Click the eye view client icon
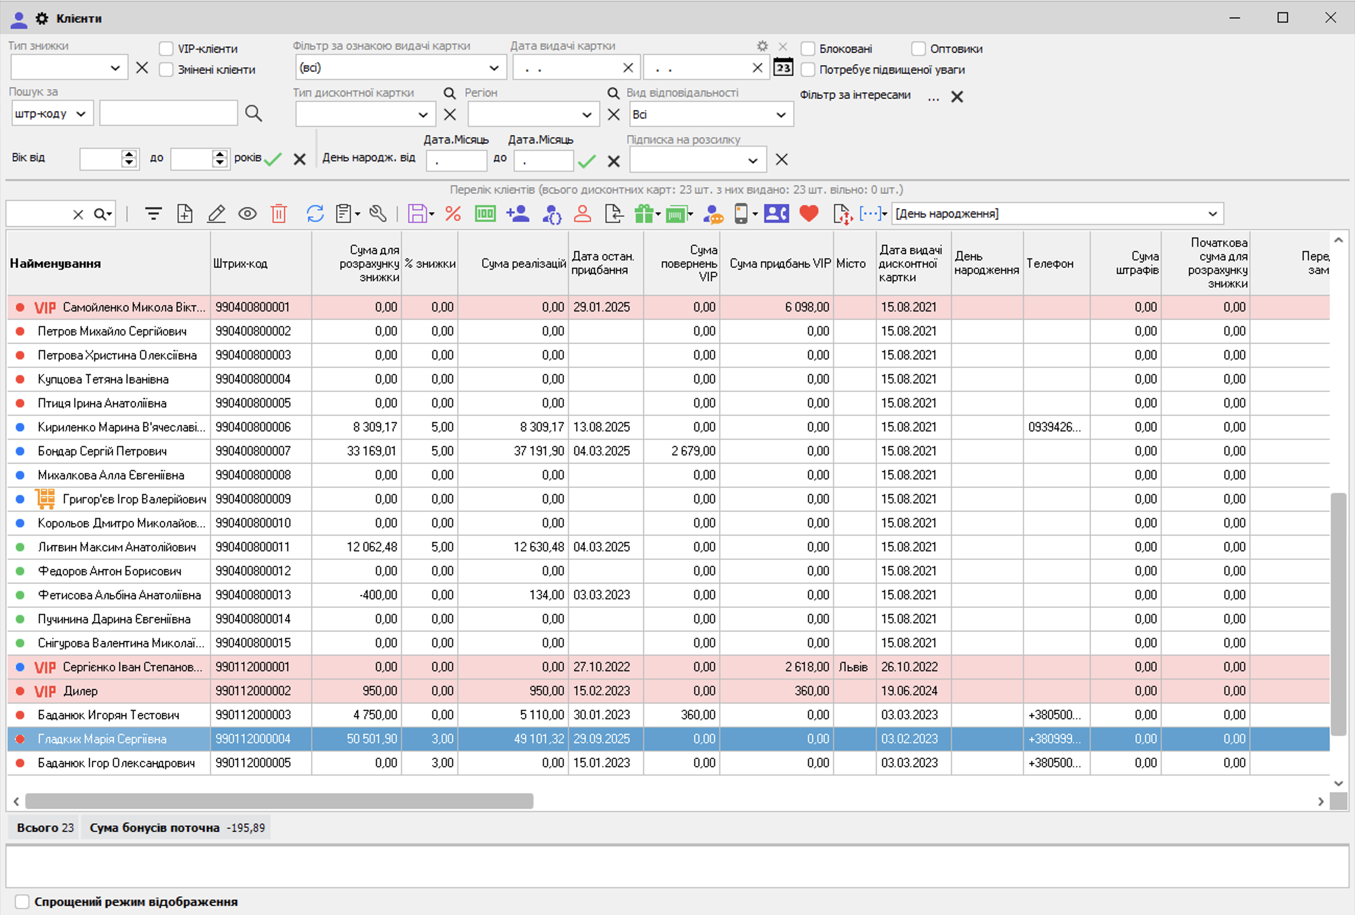This screenshot has width=1355, height=915. pos(247,214)
